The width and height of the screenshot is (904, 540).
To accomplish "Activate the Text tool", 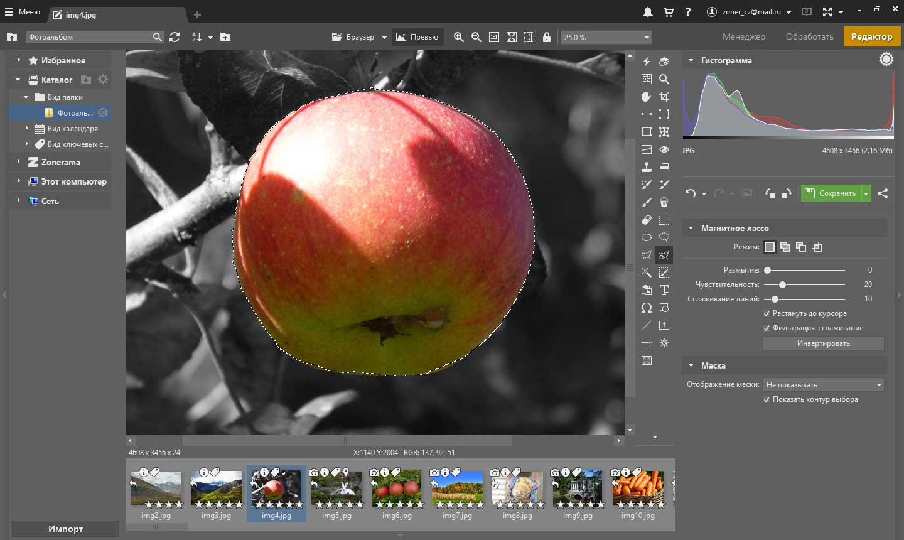I will [664, 290].
